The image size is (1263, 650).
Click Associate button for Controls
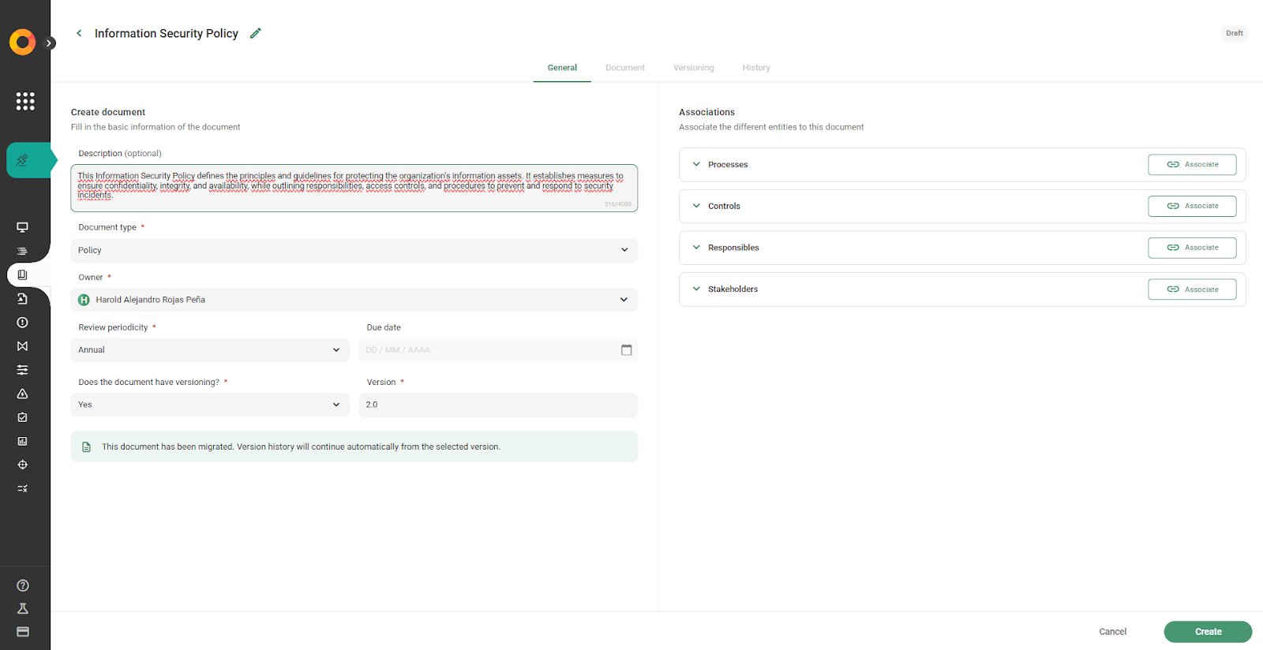coord(1191,207)
